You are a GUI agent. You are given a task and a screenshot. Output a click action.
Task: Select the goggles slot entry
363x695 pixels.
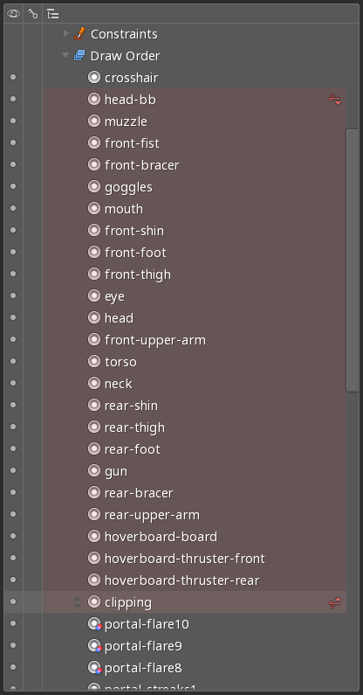click(x=128, y=187)
